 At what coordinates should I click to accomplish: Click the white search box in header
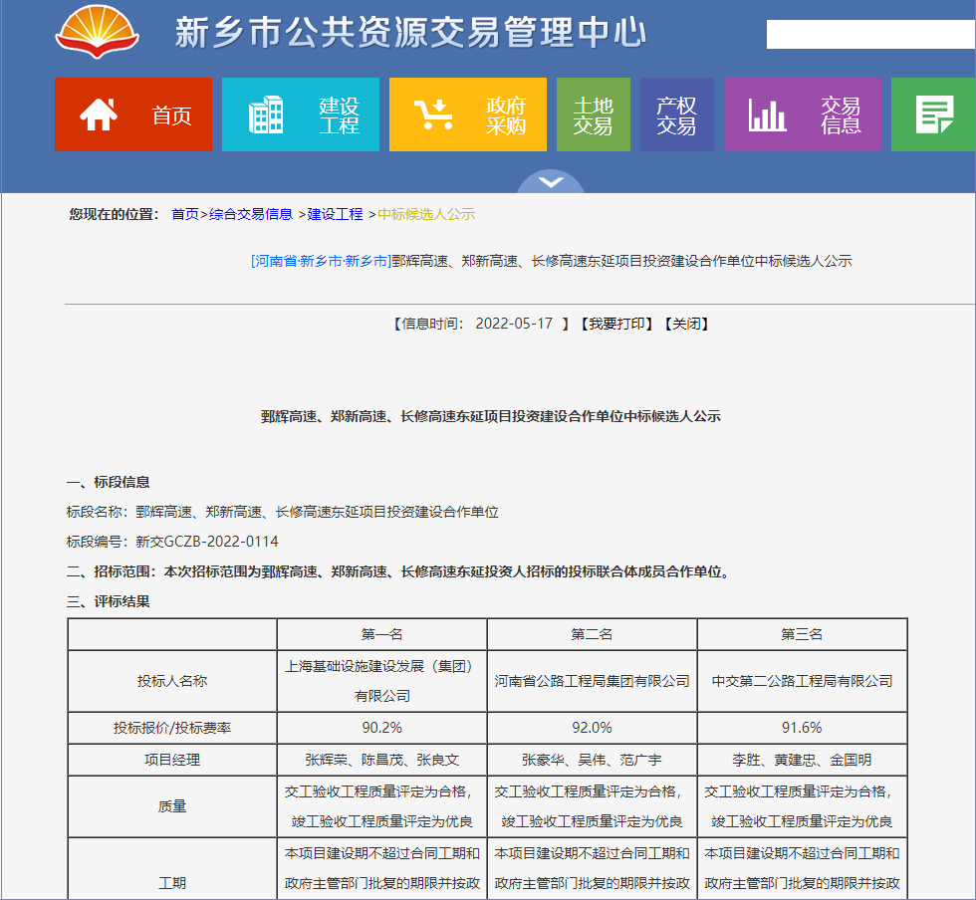coord(869,34)
